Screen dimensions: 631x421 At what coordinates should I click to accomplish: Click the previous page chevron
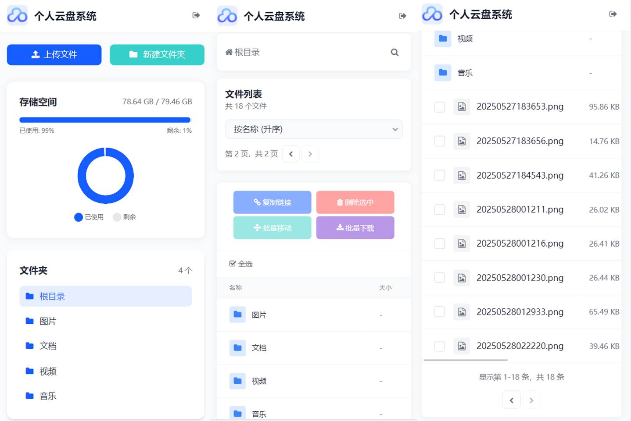click(290, 153)
